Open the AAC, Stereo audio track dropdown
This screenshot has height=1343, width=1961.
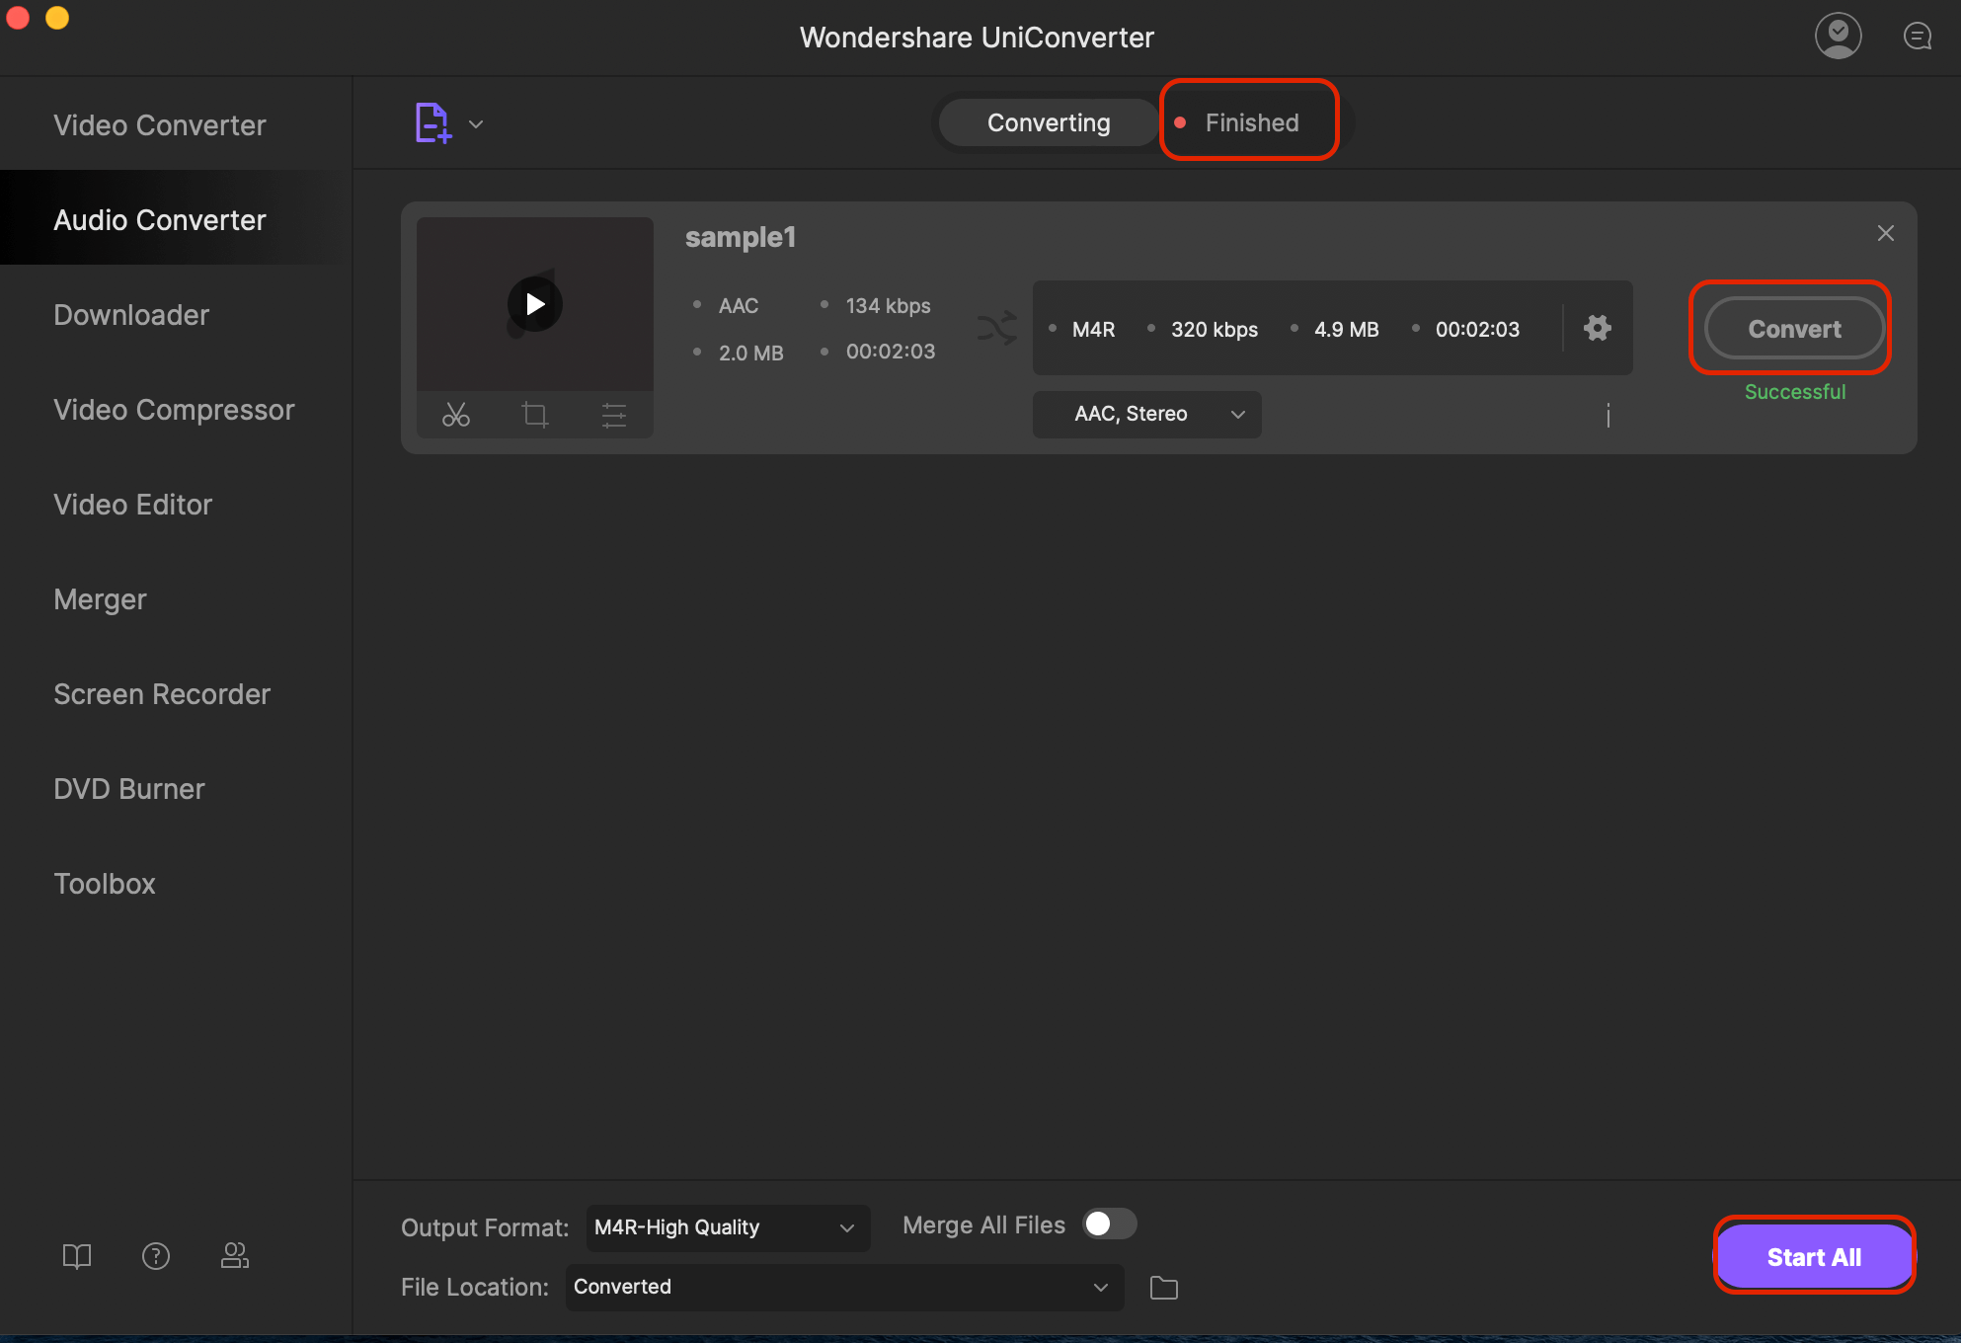(1146, 415)
